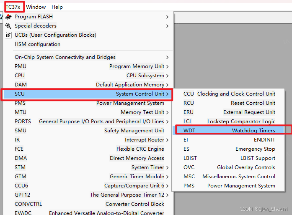Click the "Power Management System" text in main menu

pos(130,103)
